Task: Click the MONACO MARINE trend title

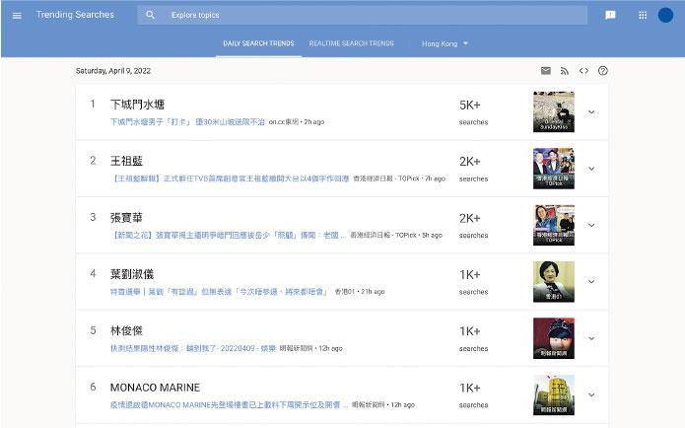Action: click(155, 388)
